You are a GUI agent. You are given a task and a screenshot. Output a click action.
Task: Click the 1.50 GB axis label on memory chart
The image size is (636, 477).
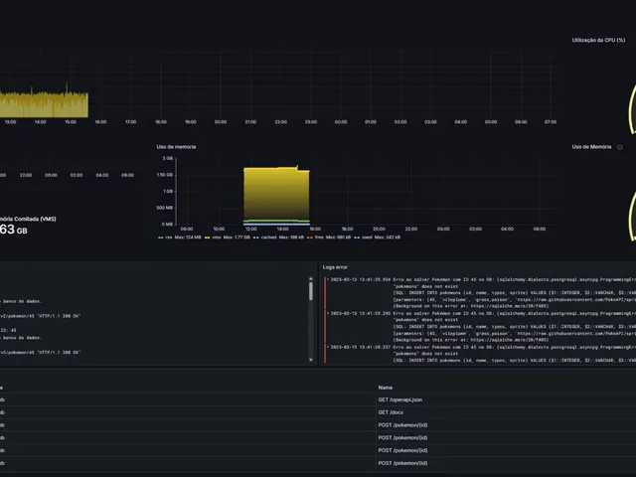(x=165, y=175)
